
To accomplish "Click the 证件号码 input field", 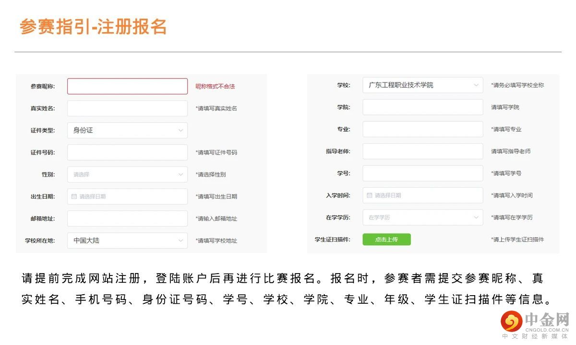I will pos(127,152).
